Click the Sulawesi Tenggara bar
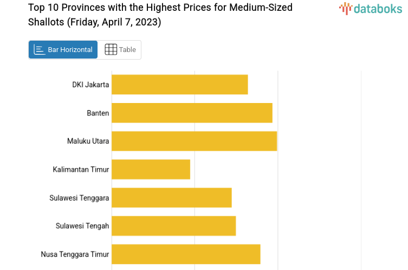This screenshot has height=270, width=408. 171,197
